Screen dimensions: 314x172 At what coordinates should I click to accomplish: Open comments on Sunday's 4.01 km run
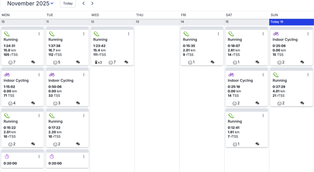pos(302,103)
